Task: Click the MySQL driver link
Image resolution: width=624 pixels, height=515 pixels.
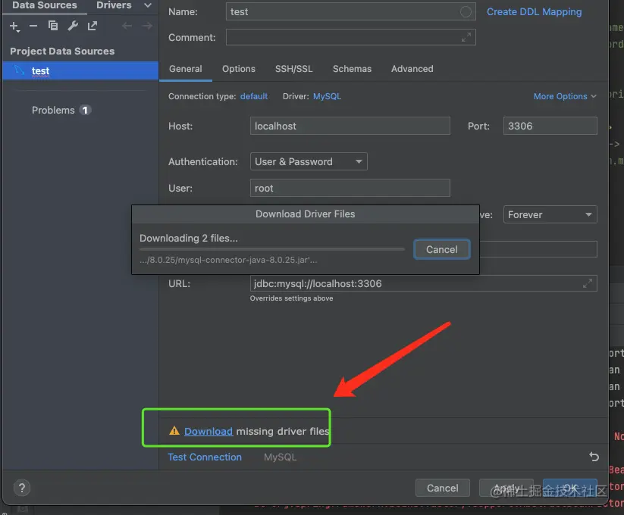Action: 327,96
